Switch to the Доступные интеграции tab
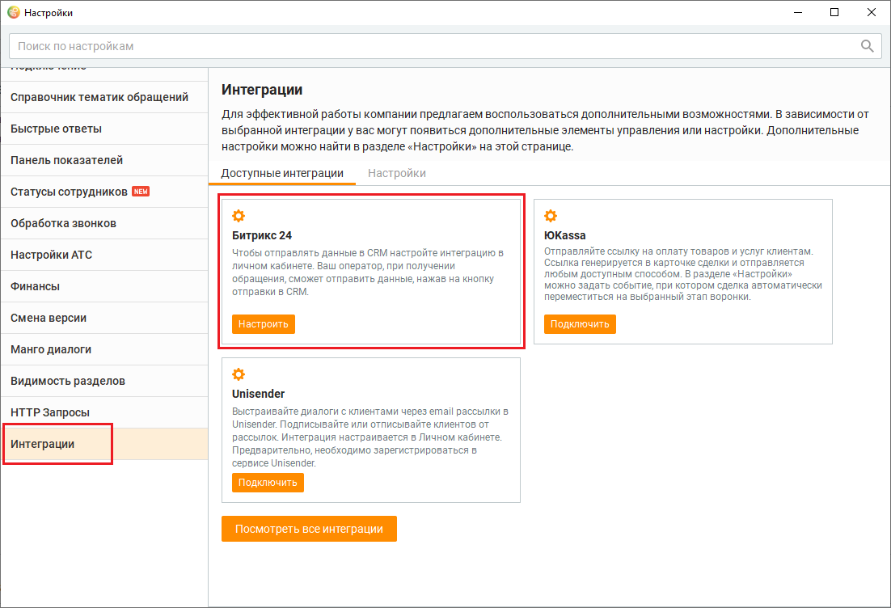 [282, 173]
